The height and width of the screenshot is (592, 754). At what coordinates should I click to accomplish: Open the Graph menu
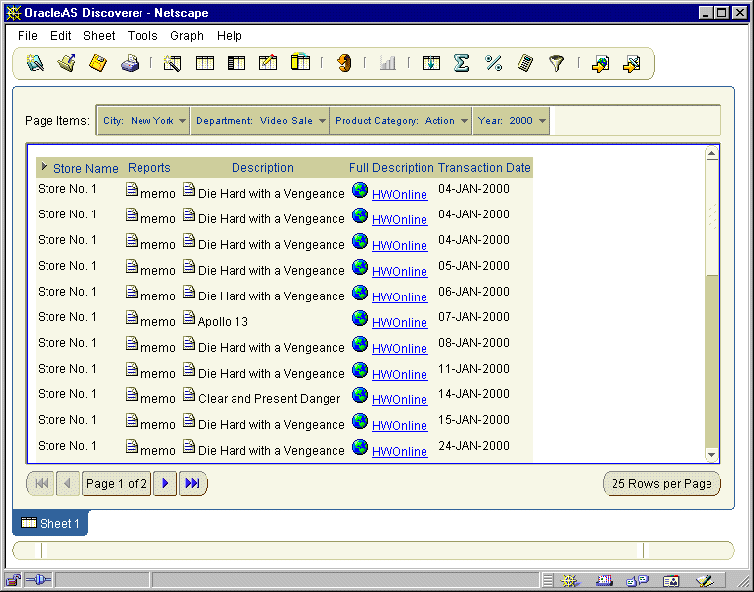187,36
